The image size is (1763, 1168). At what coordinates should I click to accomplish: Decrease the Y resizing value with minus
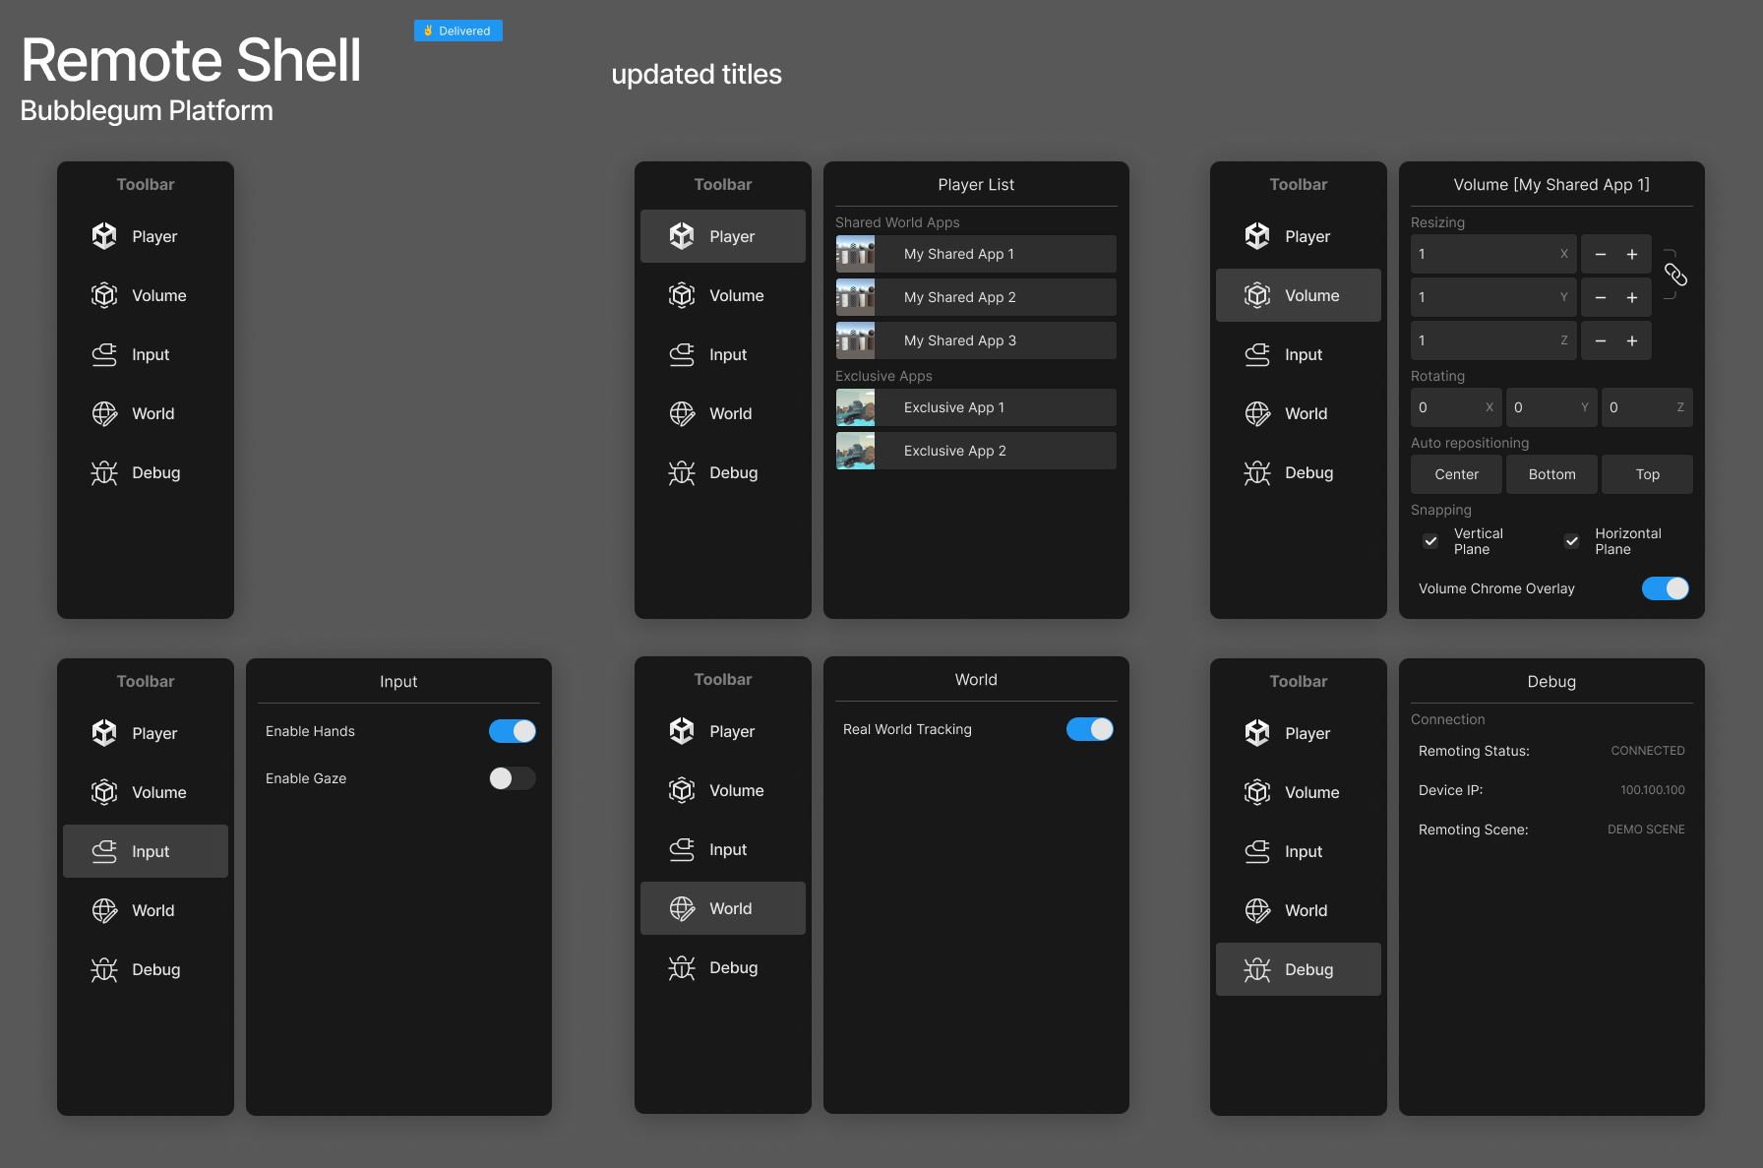pyautogui.click(x=1601, y=297)
